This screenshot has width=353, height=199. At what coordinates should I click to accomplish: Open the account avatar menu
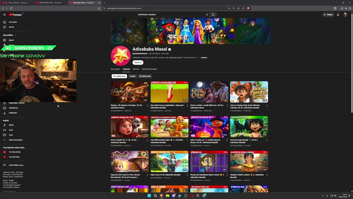(345, 15)
